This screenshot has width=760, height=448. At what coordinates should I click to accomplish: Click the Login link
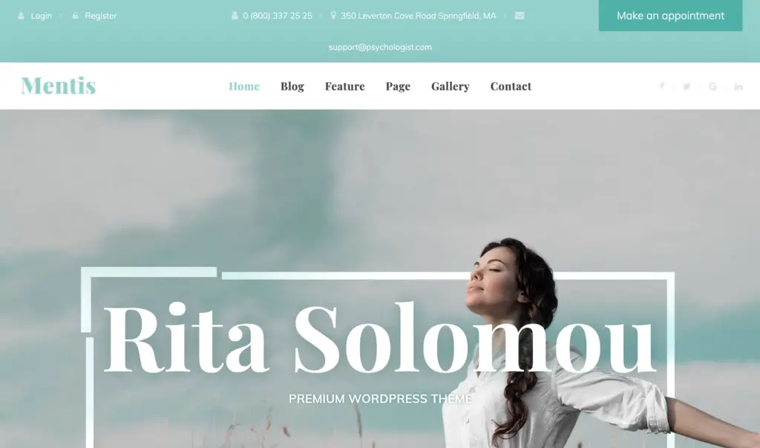click(42, 16)
